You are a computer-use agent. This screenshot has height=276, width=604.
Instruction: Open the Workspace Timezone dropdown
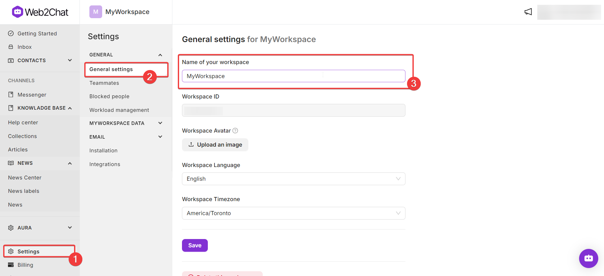tap(293, 213)
